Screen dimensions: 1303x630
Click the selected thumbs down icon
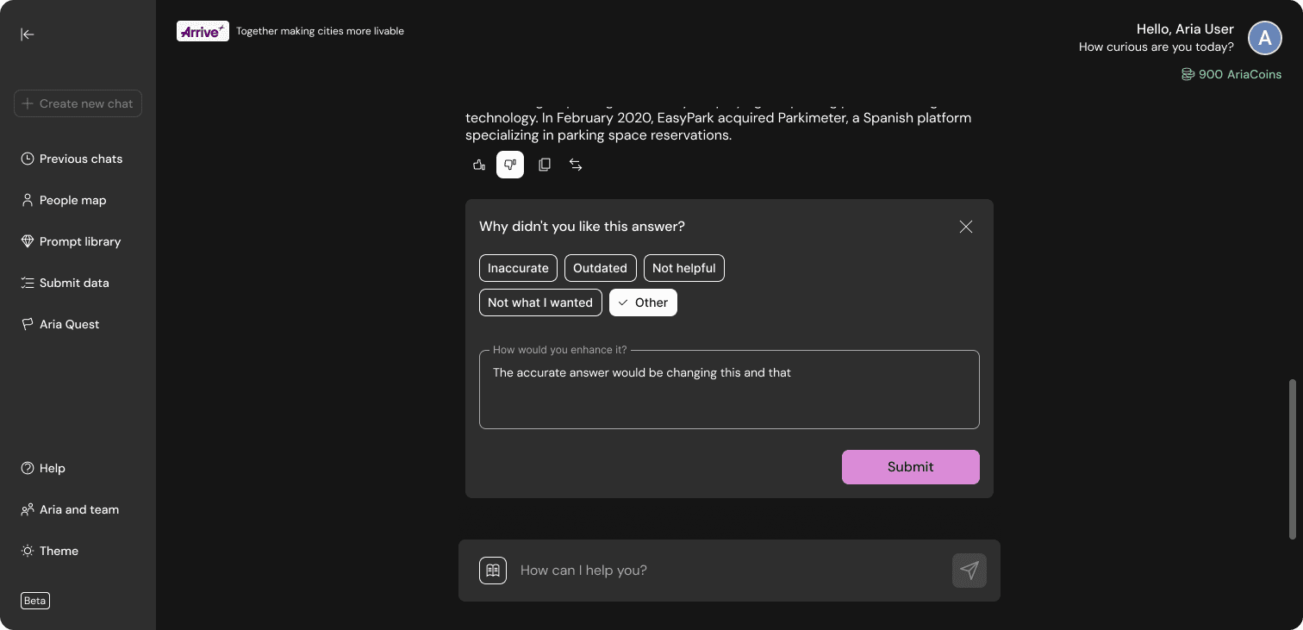tap(510, 165)
